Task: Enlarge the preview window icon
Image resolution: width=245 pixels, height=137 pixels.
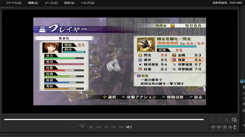Action: pos(234,120)
